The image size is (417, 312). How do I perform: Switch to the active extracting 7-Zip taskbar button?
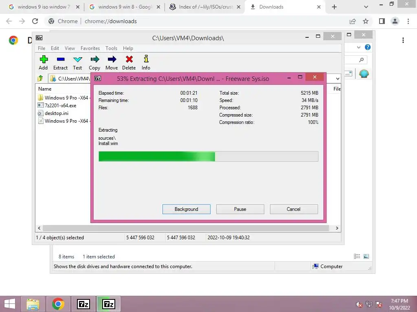108,304
